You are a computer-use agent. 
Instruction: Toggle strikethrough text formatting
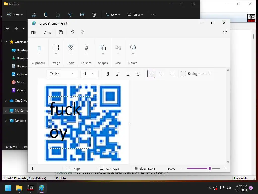click(x=138, y=74)
